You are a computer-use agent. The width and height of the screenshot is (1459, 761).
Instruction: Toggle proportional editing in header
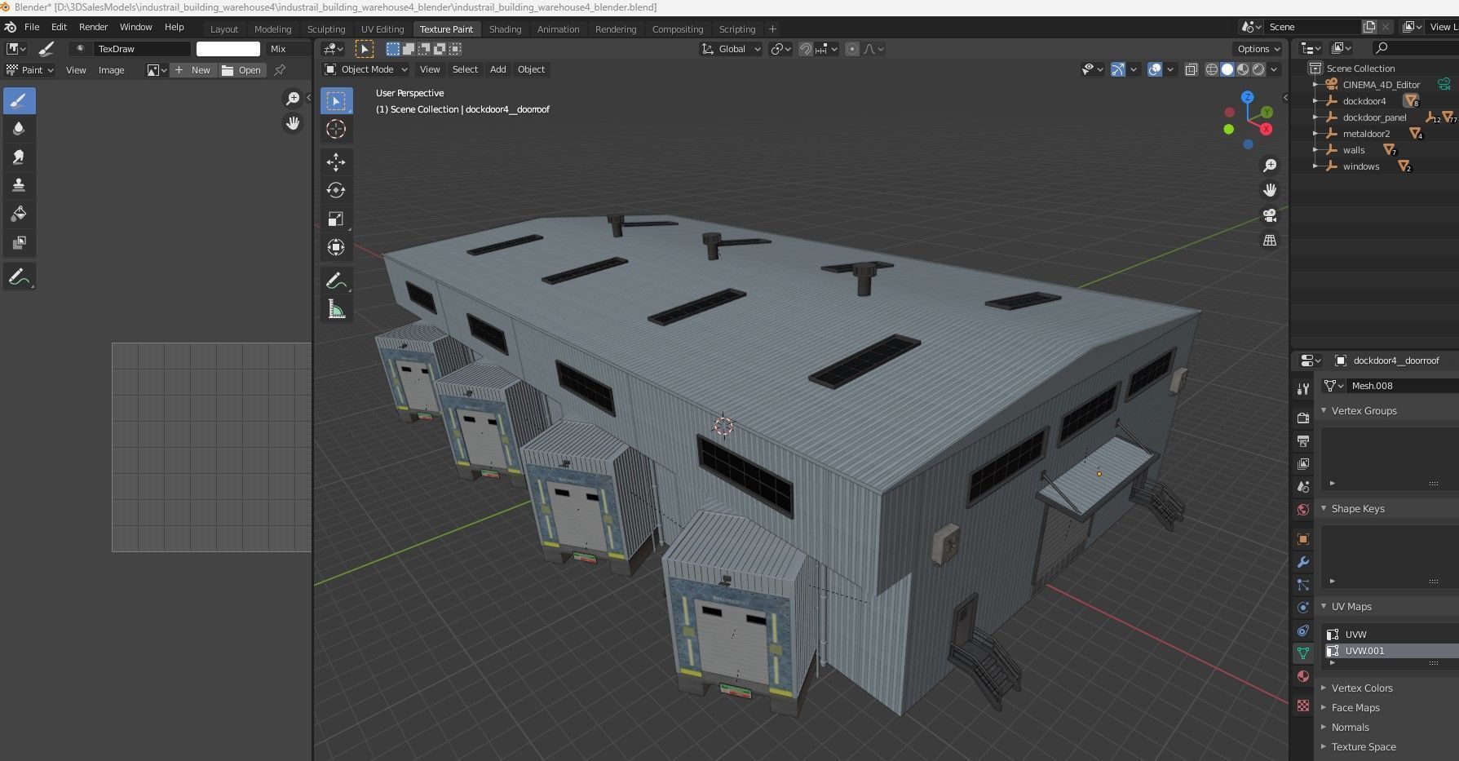coord(852,49)
